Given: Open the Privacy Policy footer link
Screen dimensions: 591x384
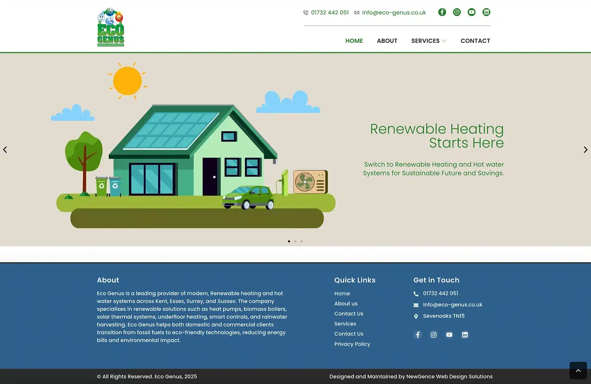Looking at the screenshot, I should [352, 344].
